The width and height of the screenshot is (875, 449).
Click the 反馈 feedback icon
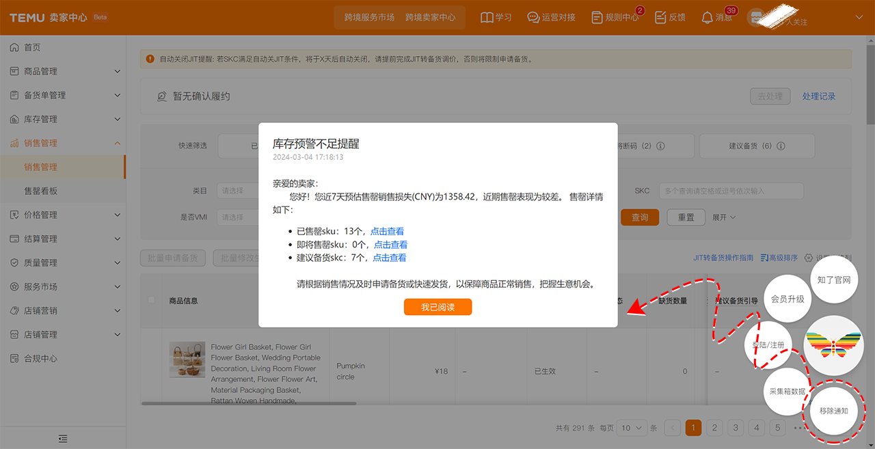(660, 17)
